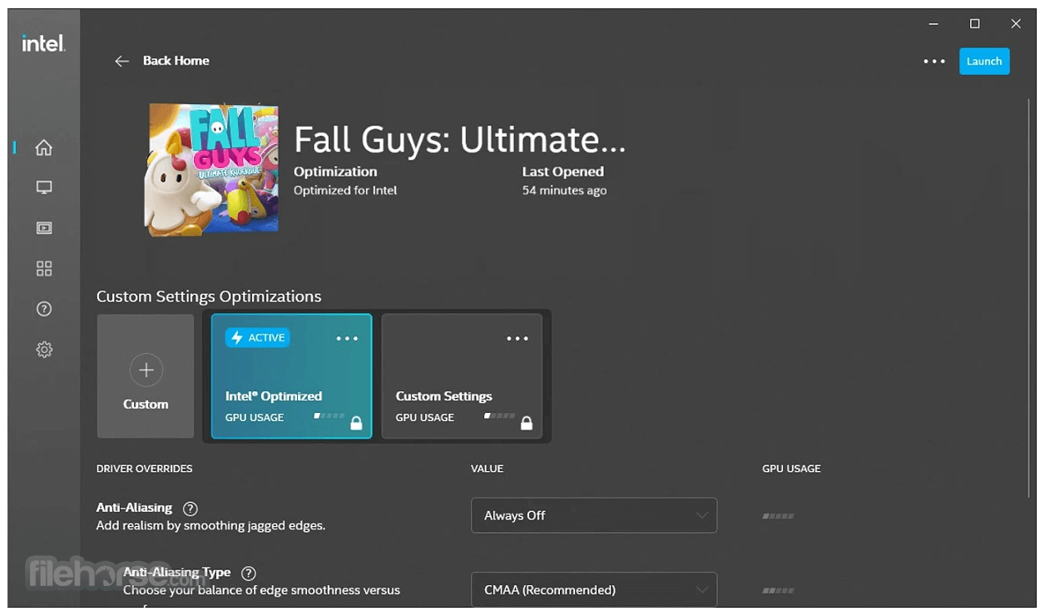The width and height of the screenshot is (1045, 616).
Task: Select the Custom Settings profile card
Action: pyautogui.click(x=462, y=376)
